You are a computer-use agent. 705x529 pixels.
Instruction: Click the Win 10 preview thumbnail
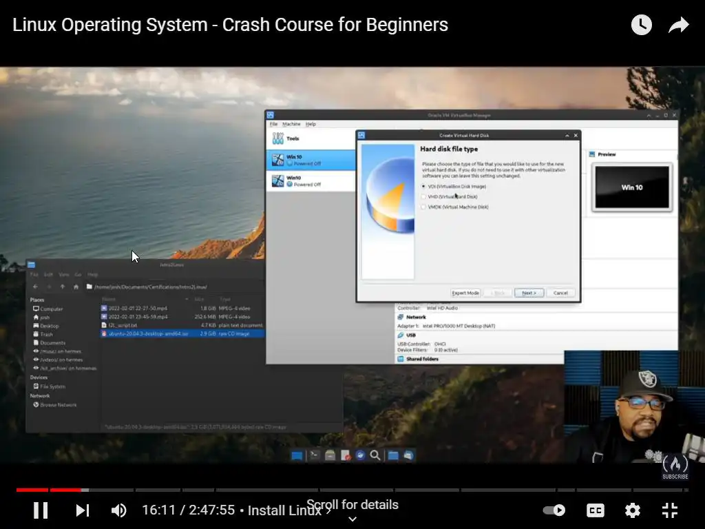(x=632, y=187)
